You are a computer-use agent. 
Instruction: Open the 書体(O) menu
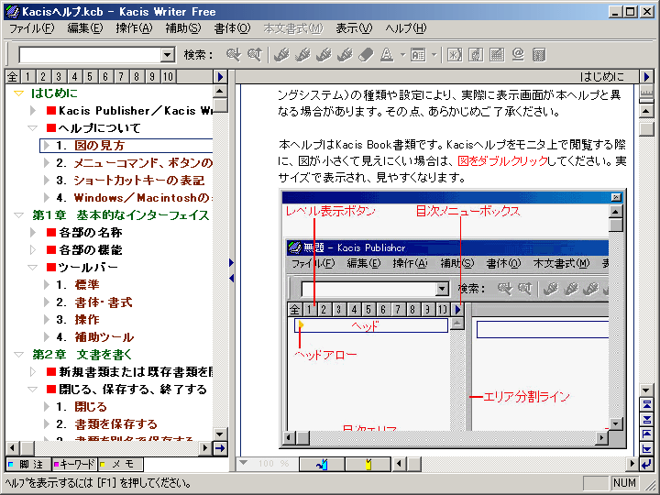[232, 28]
